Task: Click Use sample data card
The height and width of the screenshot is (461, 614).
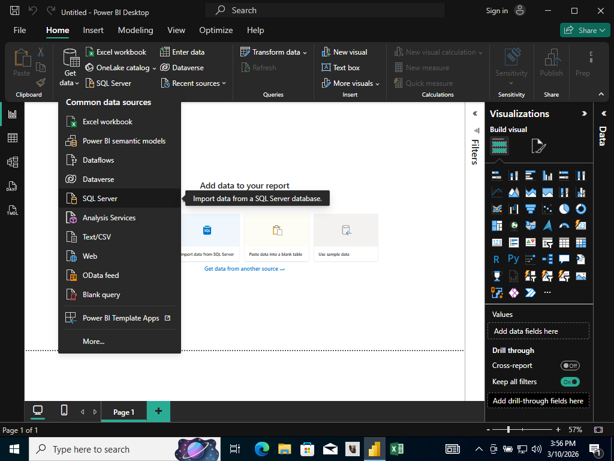Action: (x=346, y=238)
